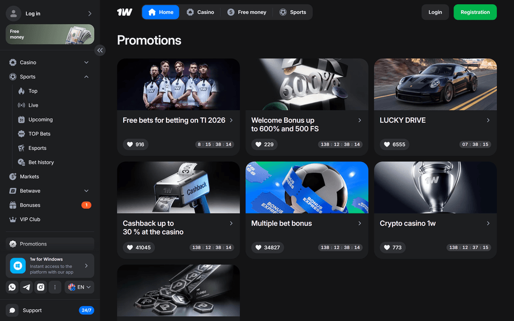
Task: Open Bet history icon
Action: point(21,162)
